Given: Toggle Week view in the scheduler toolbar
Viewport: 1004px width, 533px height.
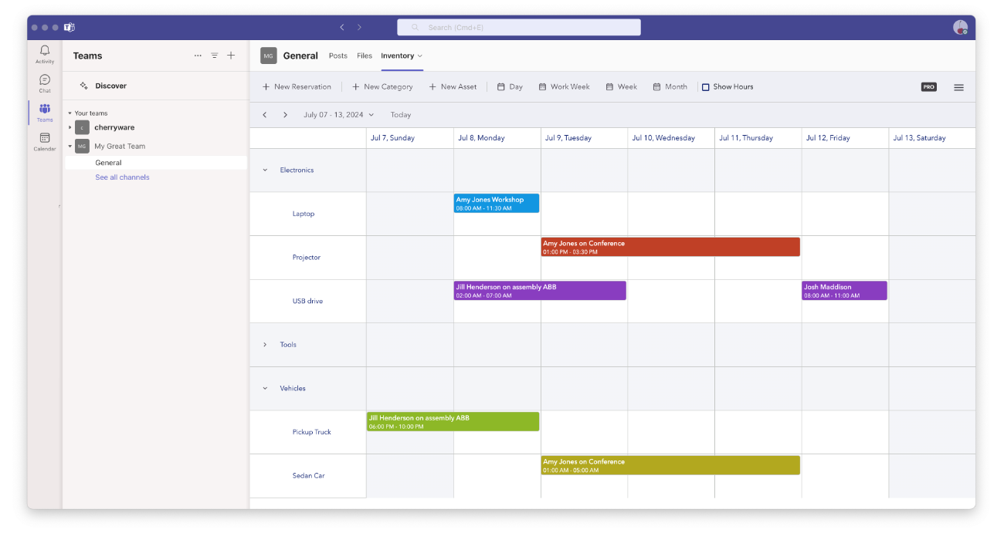Looking at the screenshot, I should coord(621,86).
